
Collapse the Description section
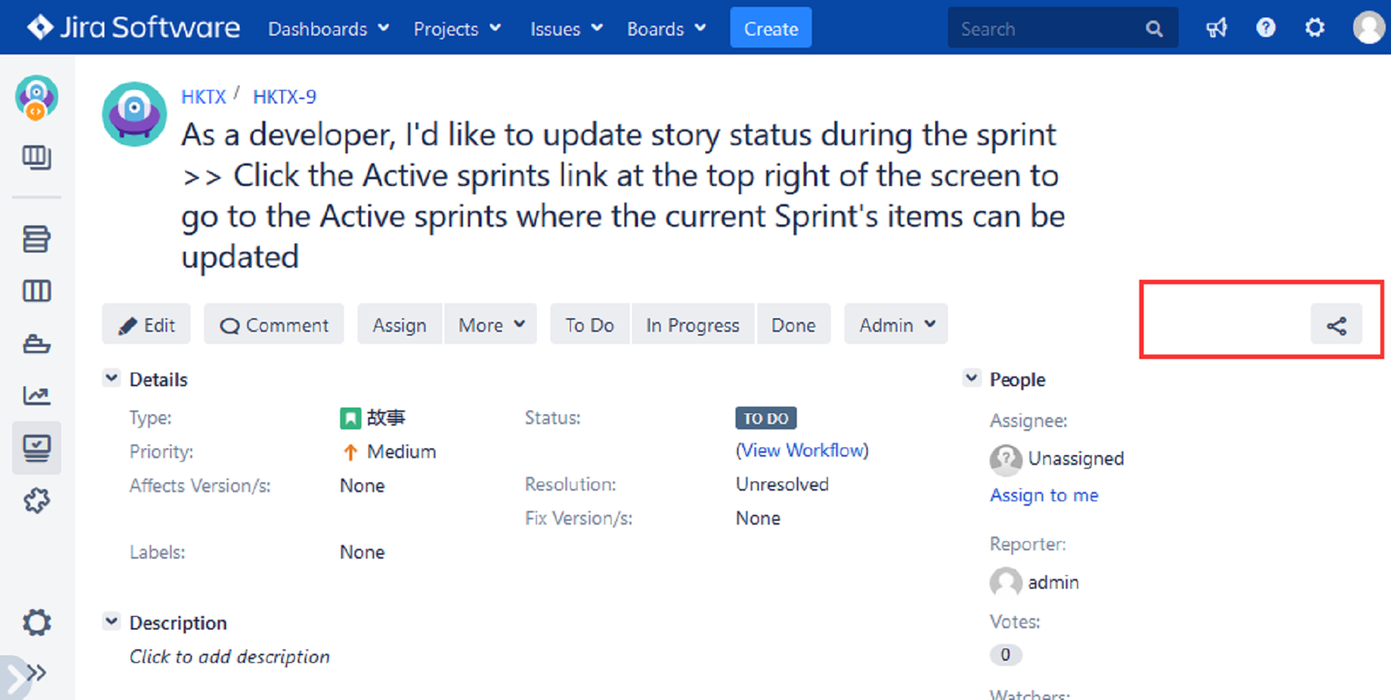[111, 621]
